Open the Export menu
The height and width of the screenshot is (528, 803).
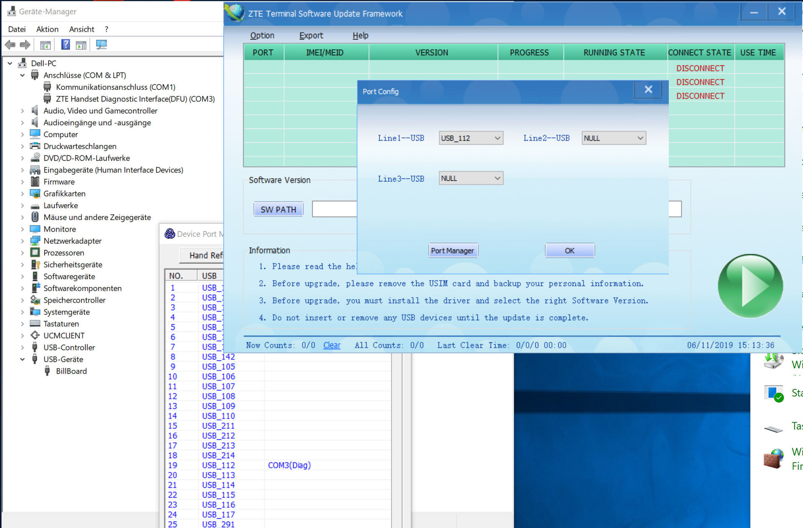coord(311,36)
